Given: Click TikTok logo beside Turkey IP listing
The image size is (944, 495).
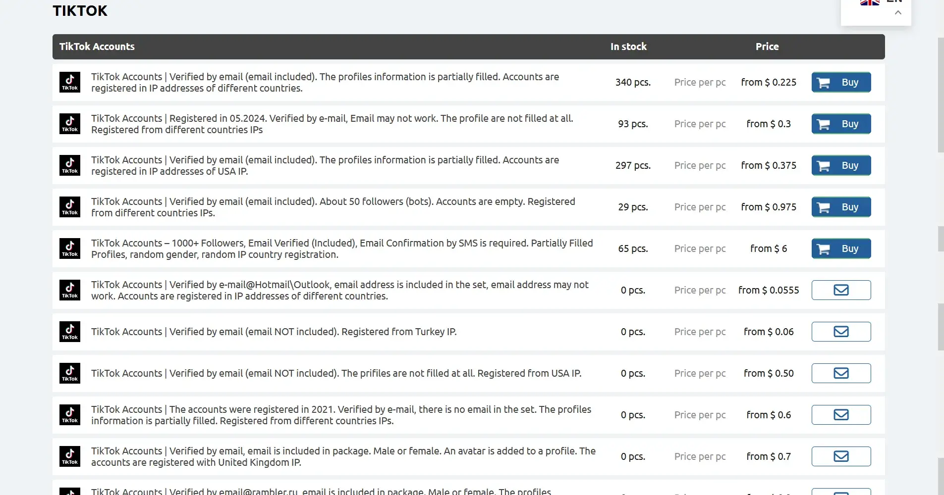Looking at the screenshot, I should [x=70, y=332].
